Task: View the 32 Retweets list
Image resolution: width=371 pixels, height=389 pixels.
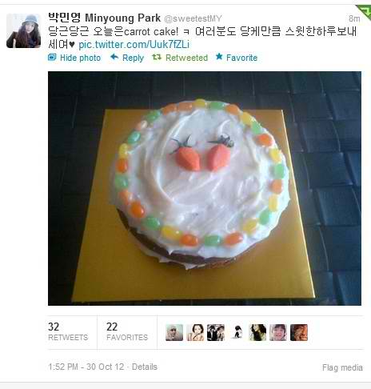Action: 68,331
